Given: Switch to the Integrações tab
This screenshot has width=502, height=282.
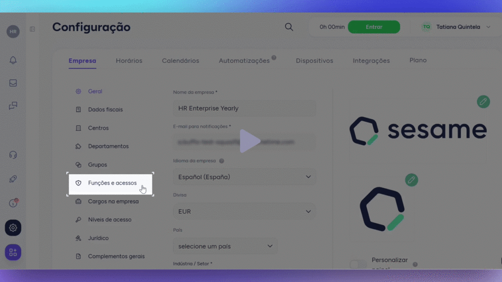Looking at the screenshot, I should click(x=371, y=61).
